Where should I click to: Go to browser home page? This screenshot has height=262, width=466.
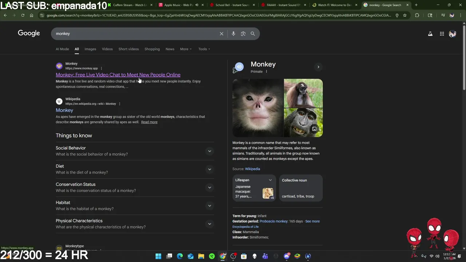tap(31, 15)
